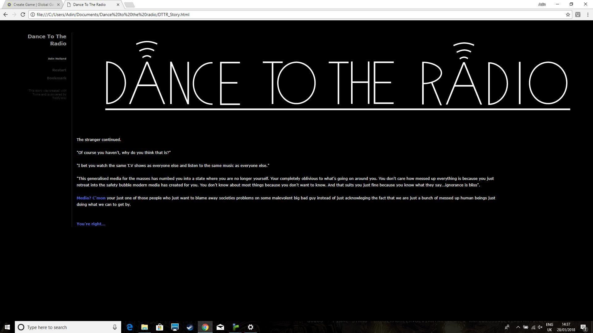Click the Restart link in sidebar

coord(59,70)
